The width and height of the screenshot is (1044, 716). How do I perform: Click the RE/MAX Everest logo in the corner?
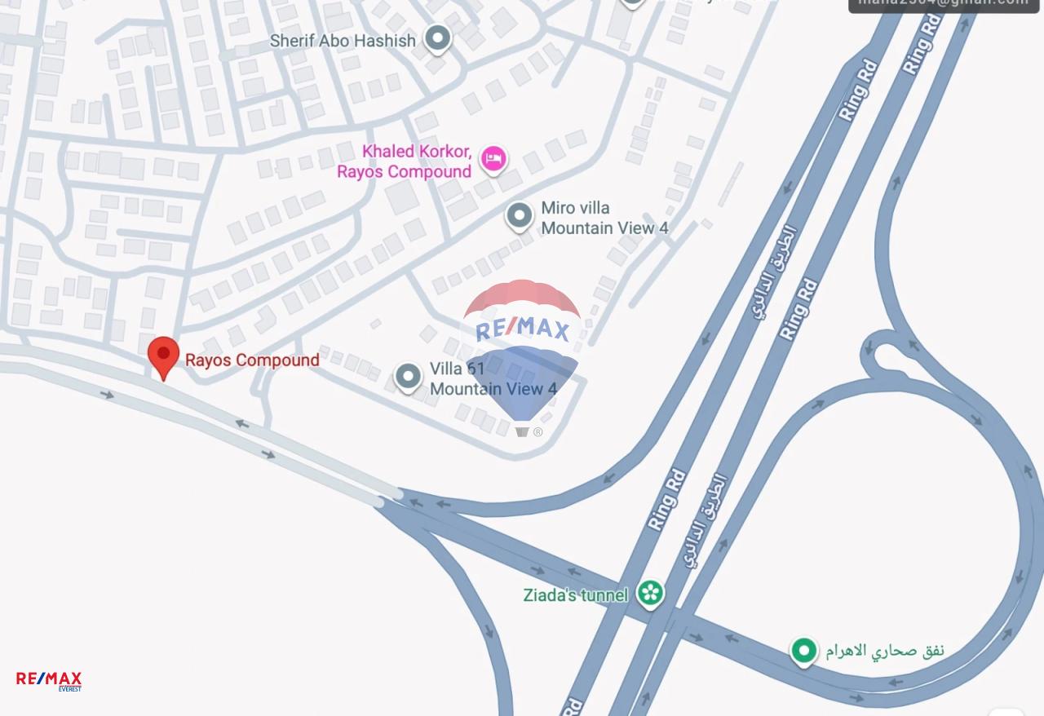click(49, 681)
